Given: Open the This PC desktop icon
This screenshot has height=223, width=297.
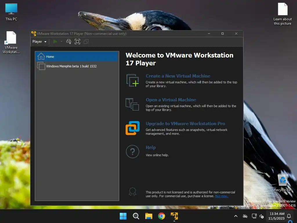Looking at the screenshot, I should (x=11, y=12).
